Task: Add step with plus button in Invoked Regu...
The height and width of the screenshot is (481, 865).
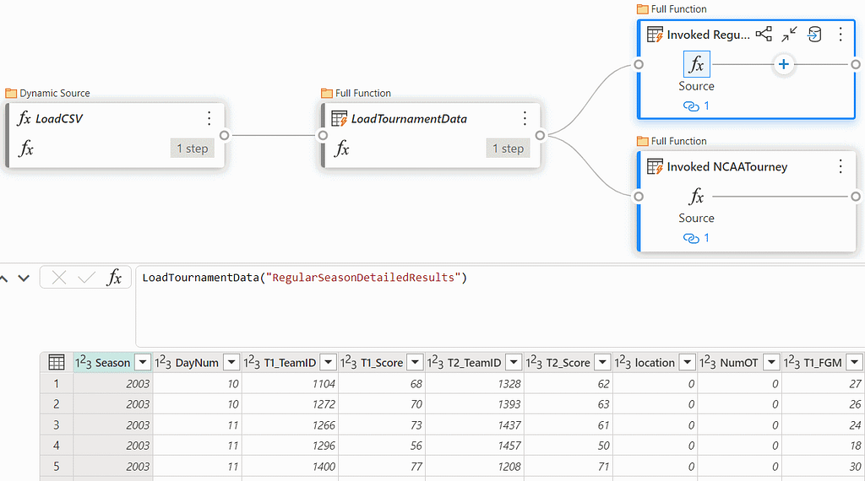Action: 783,64
